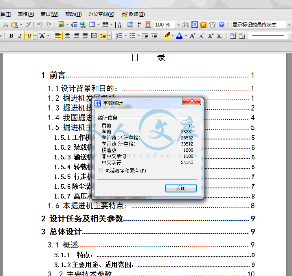This screenshot has height=276, width=292.
Task: Toggle Align Left
Action: tap(58, 35)
